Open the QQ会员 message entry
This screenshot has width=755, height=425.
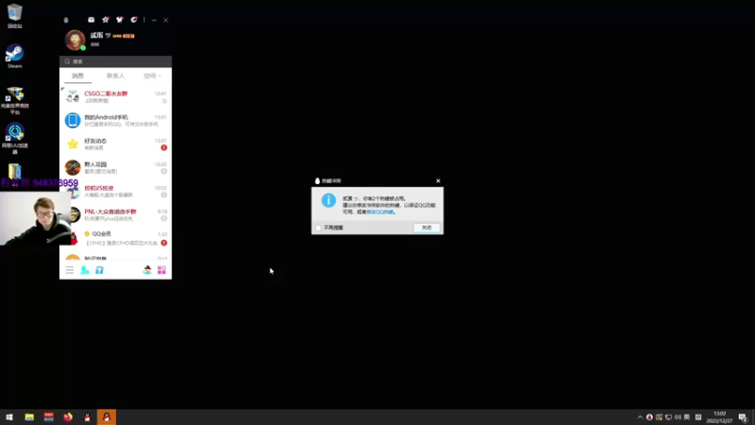(x=115, y=238)
